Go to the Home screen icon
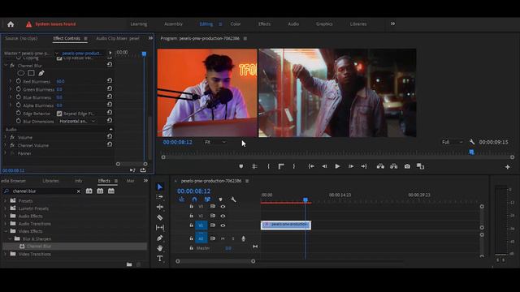The height and width of the screenshot is (292, 520). [11, 24]
